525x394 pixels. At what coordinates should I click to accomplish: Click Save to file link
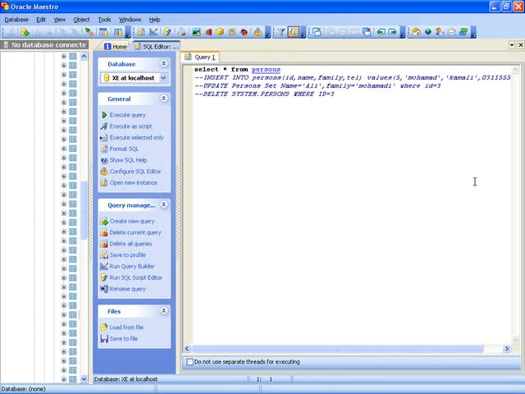[124, 339]
